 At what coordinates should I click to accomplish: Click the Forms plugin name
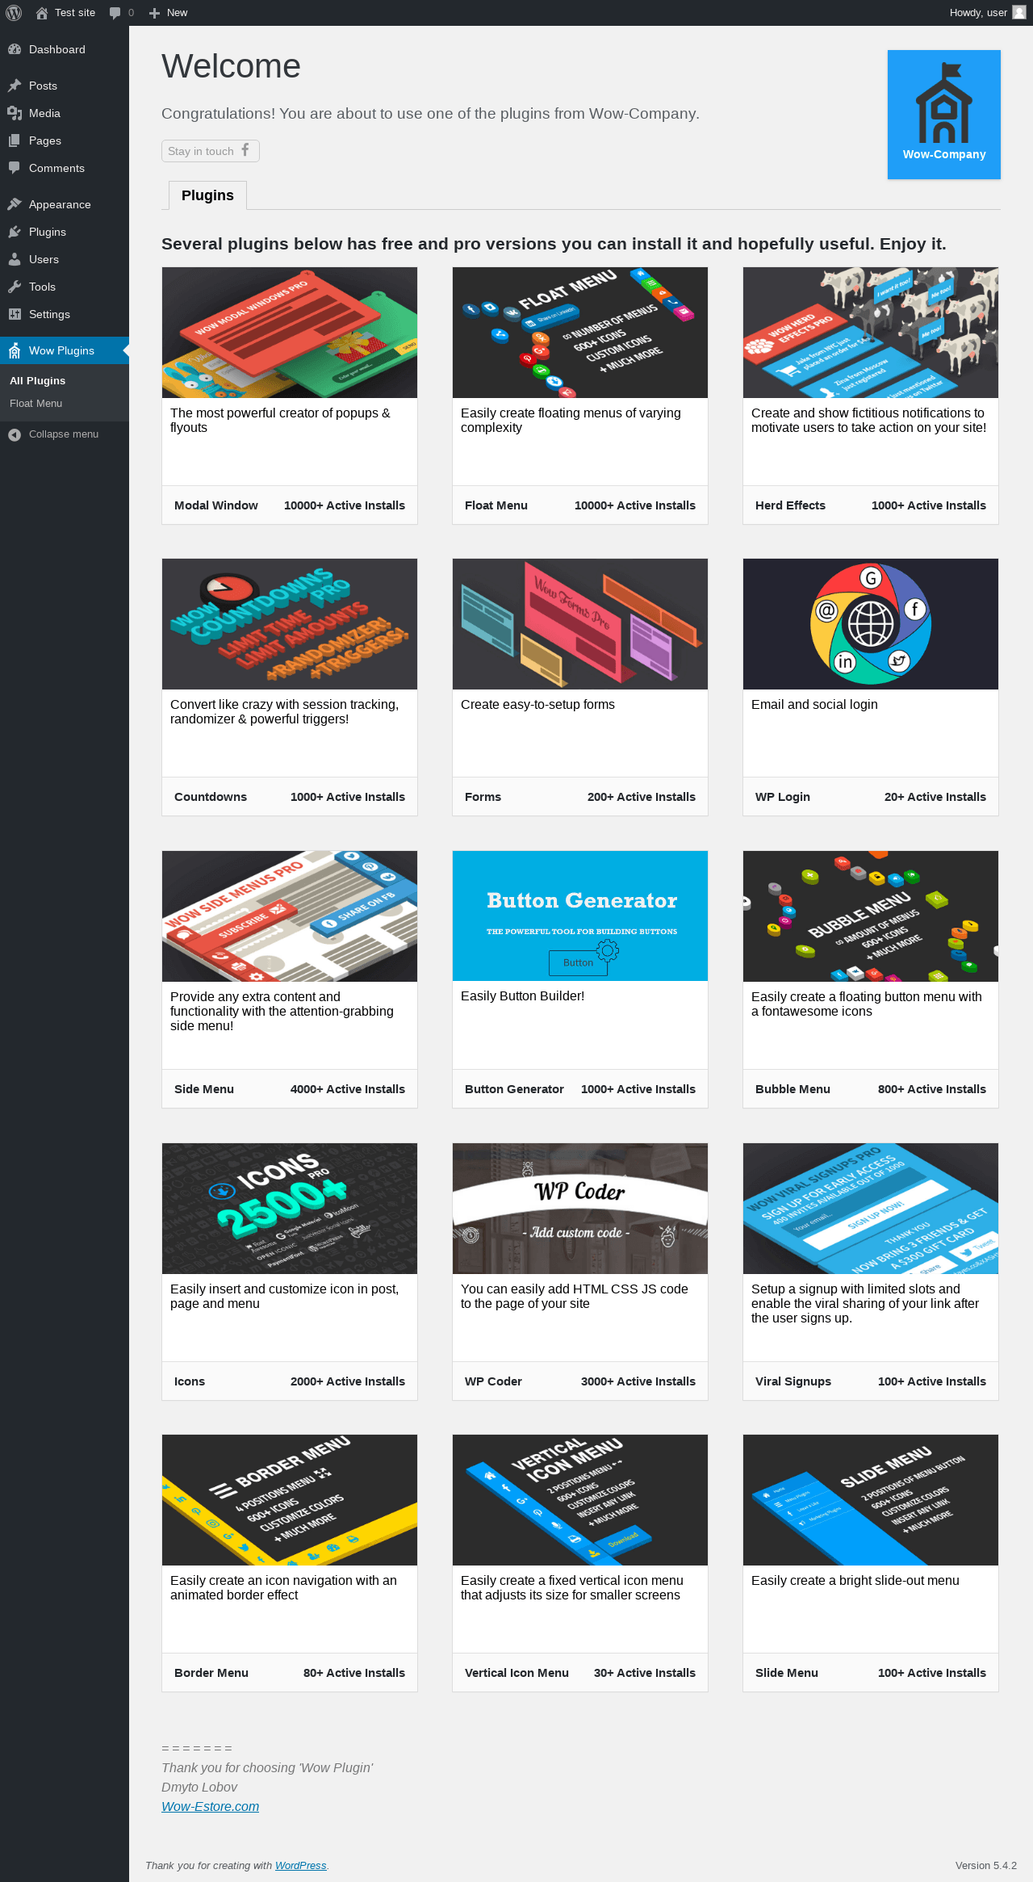[483, 797]
